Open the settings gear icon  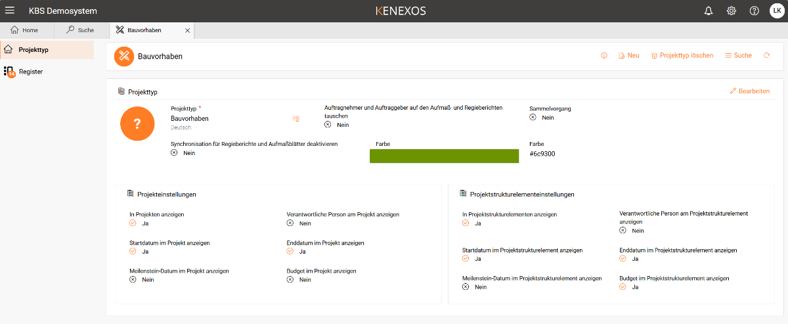[x=732, y=11]
